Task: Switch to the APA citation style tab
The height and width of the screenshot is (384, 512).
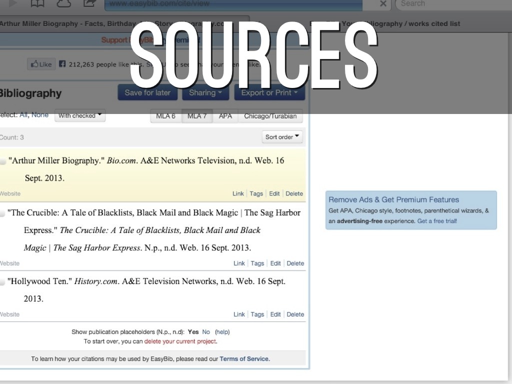Action: click(225, 116)
